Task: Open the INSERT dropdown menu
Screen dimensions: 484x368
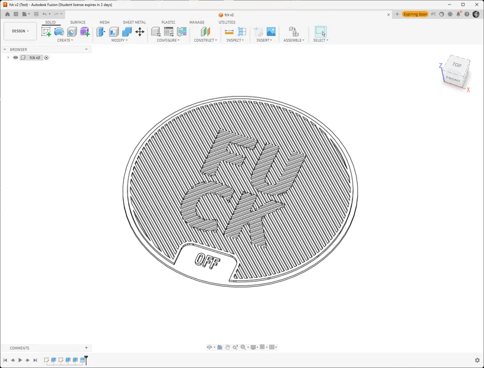Action: click(x=264, y=41)
